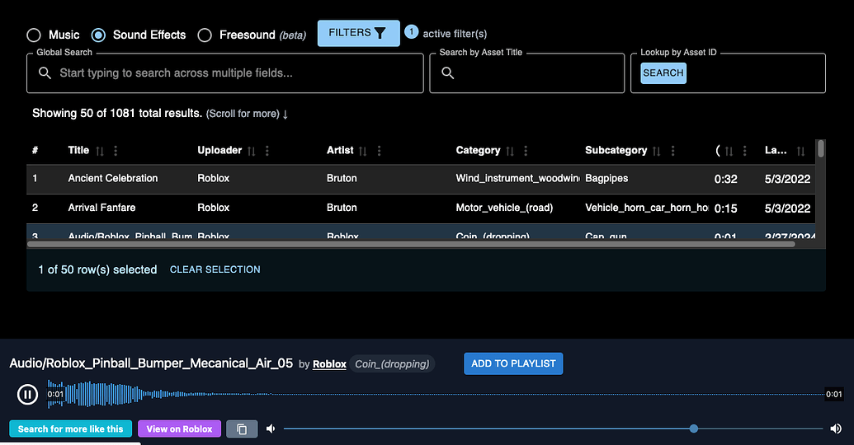Sort table by Title column arrows

[x=100, y=151]
